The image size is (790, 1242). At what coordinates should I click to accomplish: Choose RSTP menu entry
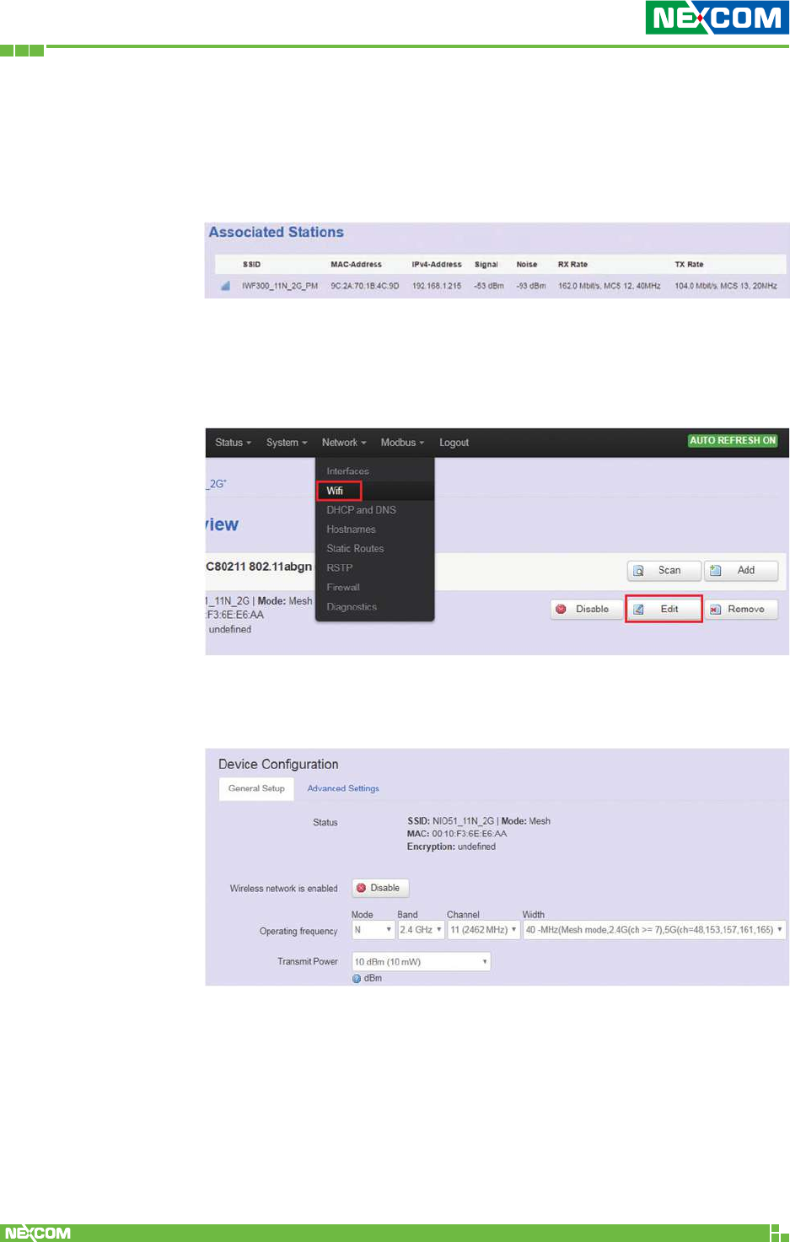coord(339,568)
